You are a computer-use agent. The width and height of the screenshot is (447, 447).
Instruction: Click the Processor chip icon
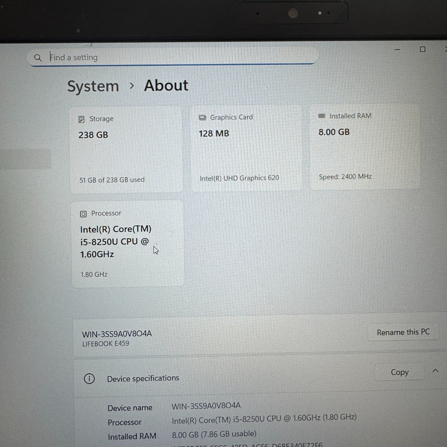[83, 213]
